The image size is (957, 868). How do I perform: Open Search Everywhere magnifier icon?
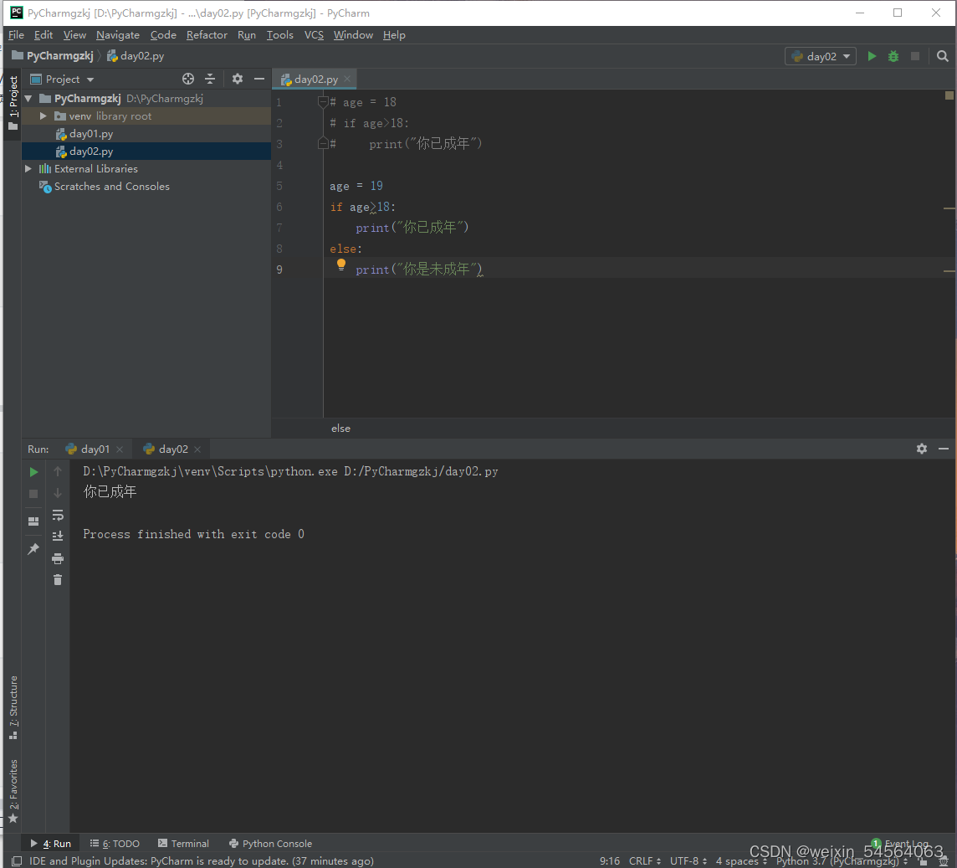942,56
